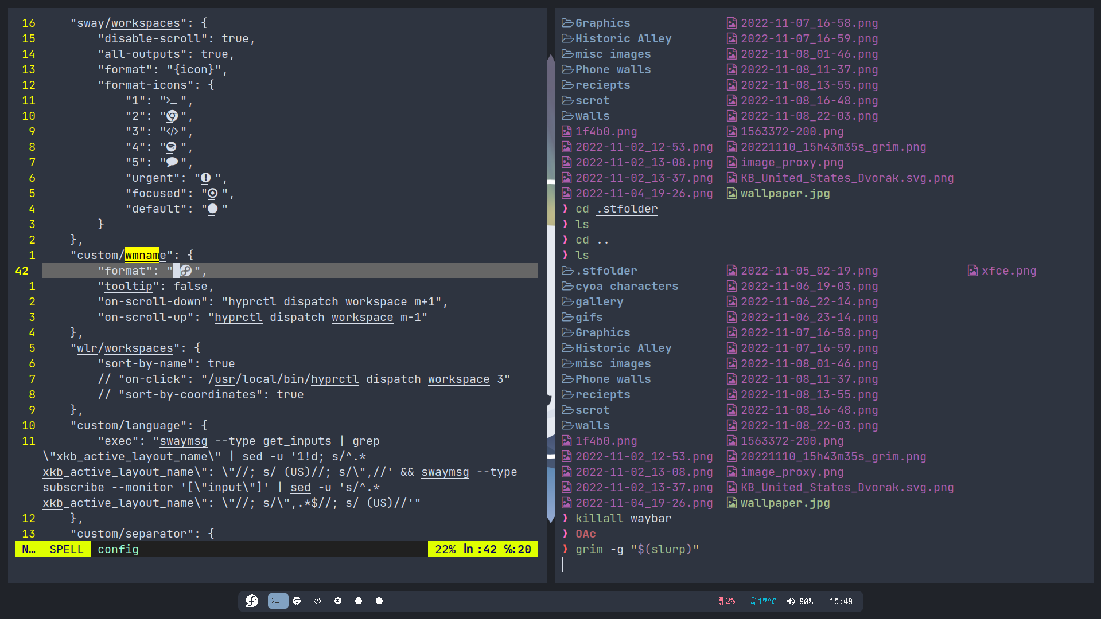
Task: Click the lower .stfolder directory entry
Action: coord(606,271)
